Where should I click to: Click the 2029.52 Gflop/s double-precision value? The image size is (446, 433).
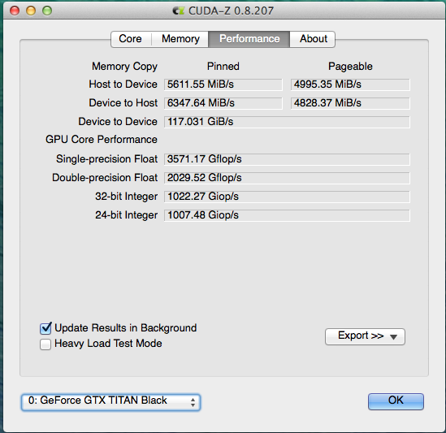pos(287,178)
